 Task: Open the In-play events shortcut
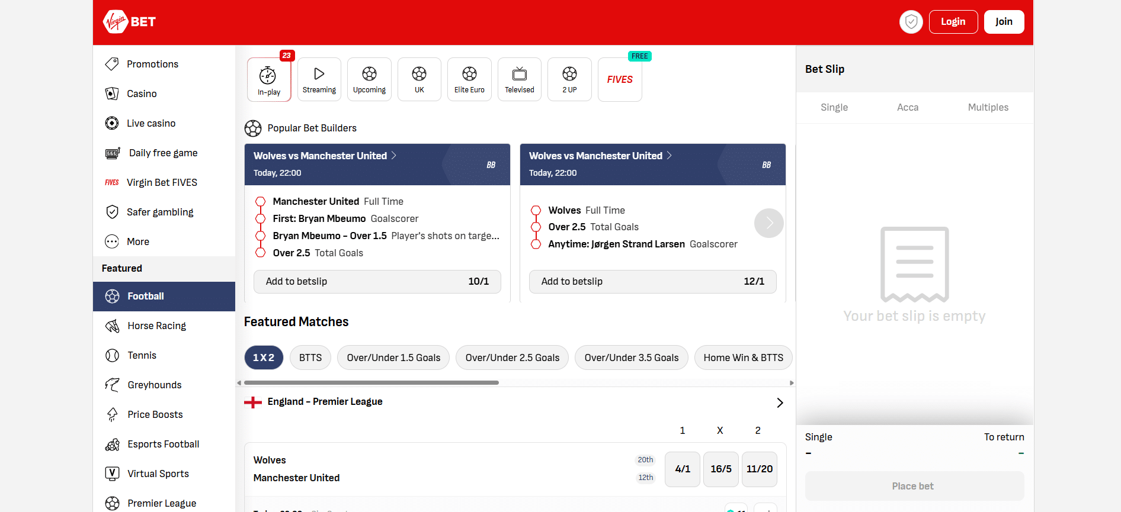point(269,80)
